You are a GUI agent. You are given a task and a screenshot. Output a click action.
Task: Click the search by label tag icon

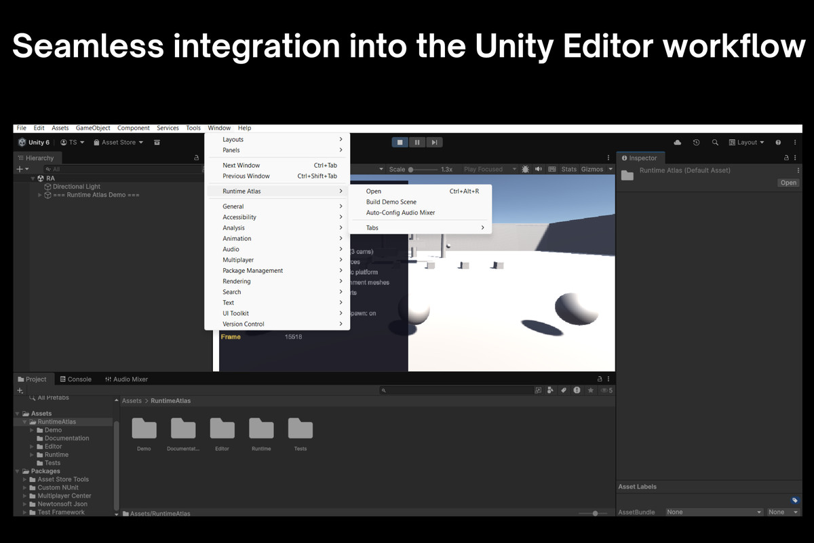(x=563, y=390)
